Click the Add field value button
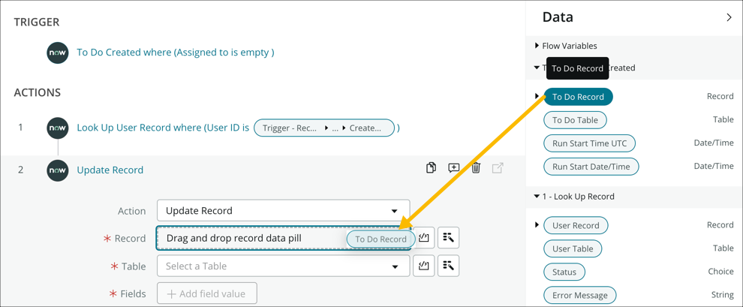The height and width of the screenshot is (307, 743). 207,293
